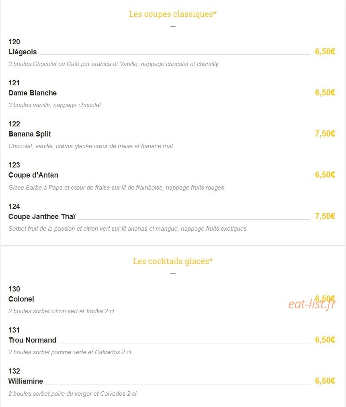Click the Coupe Janthee Thaï 7,50€ price

[325, 216]
